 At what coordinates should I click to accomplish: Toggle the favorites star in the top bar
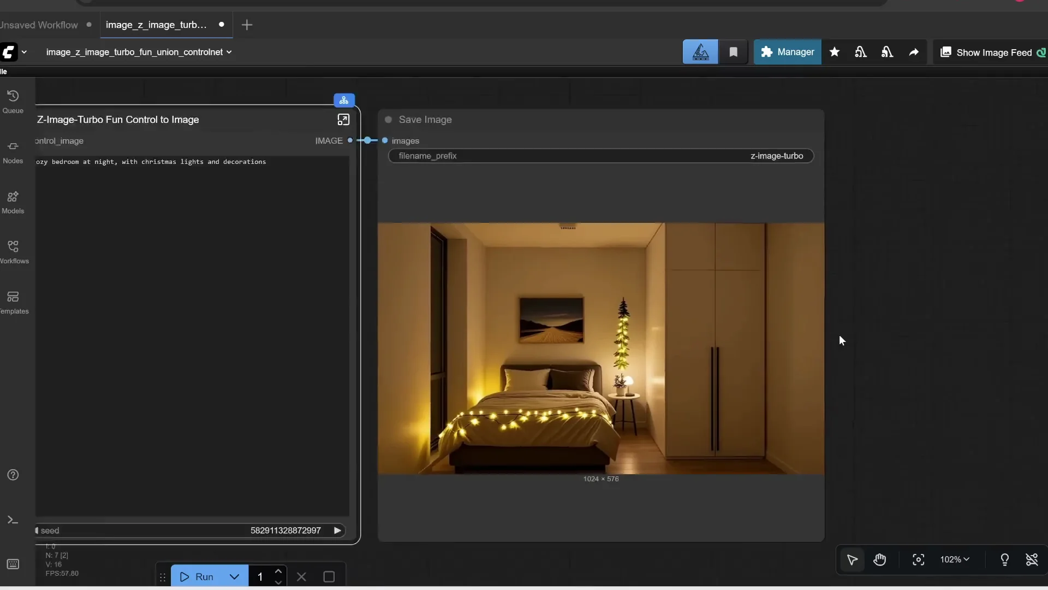coord(835,52)
